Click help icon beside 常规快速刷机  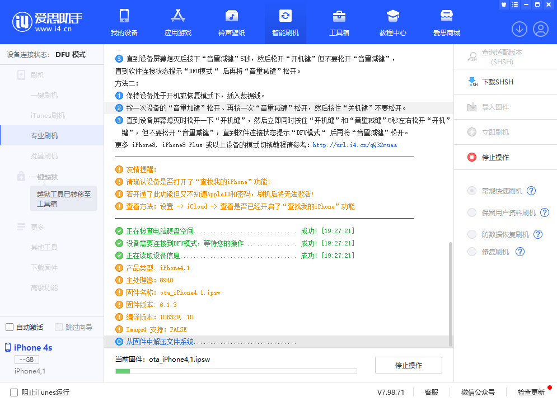pos(531,191)
